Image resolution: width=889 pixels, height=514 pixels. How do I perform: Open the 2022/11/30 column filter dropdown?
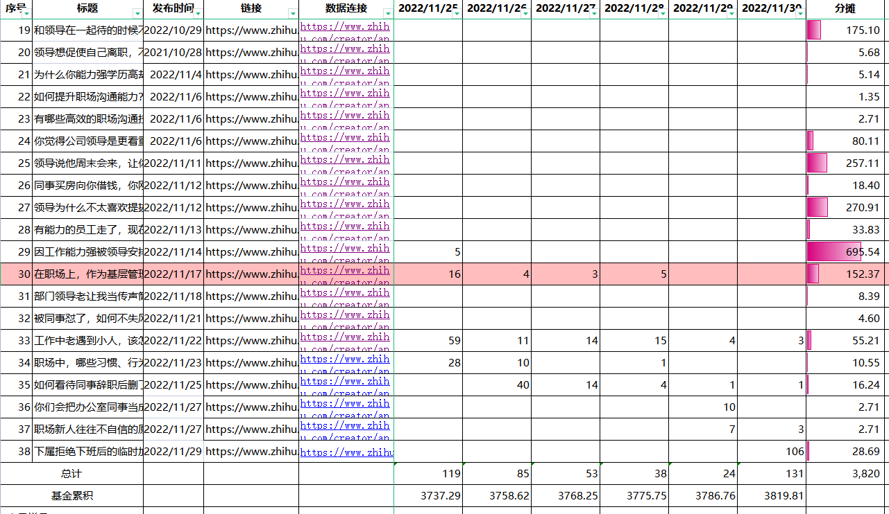tap(800, 14)
